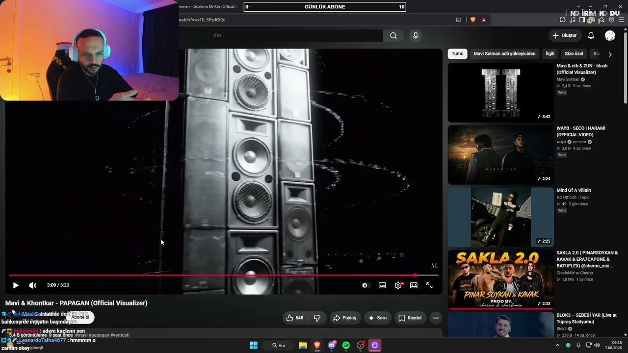Image resolution: width=628 pixels, height=353 pixels.
Task: Open the Soru ask button
Action: point(377,318)
